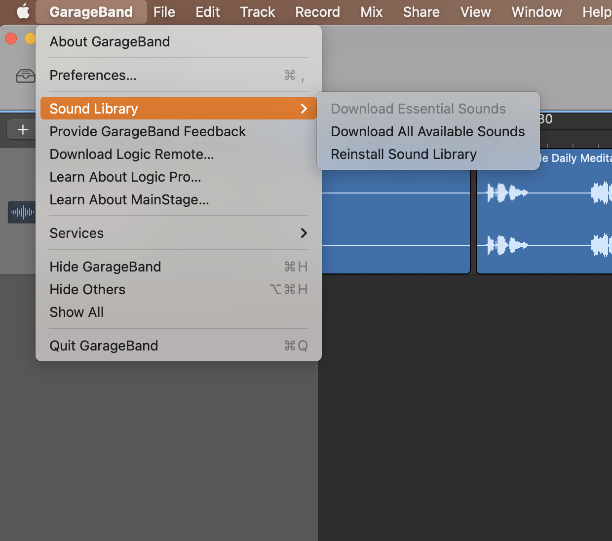Open the Apple menu
The height and width of the screenshot is (541, 612).
(x=23, y=11)
